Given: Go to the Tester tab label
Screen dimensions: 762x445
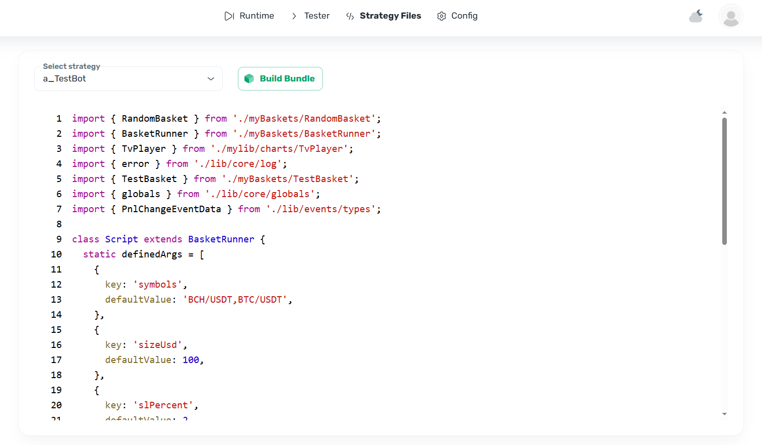Looking at the screenshot, I should (x=317, y=16).
